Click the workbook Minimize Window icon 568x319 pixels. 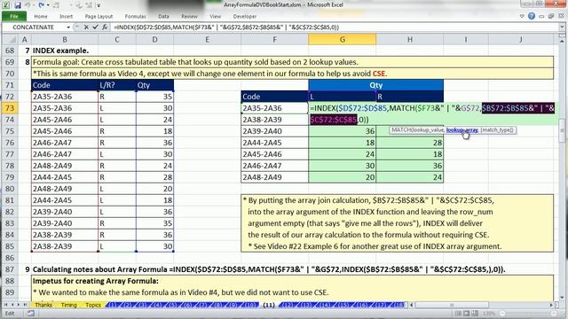click(541, 16)
